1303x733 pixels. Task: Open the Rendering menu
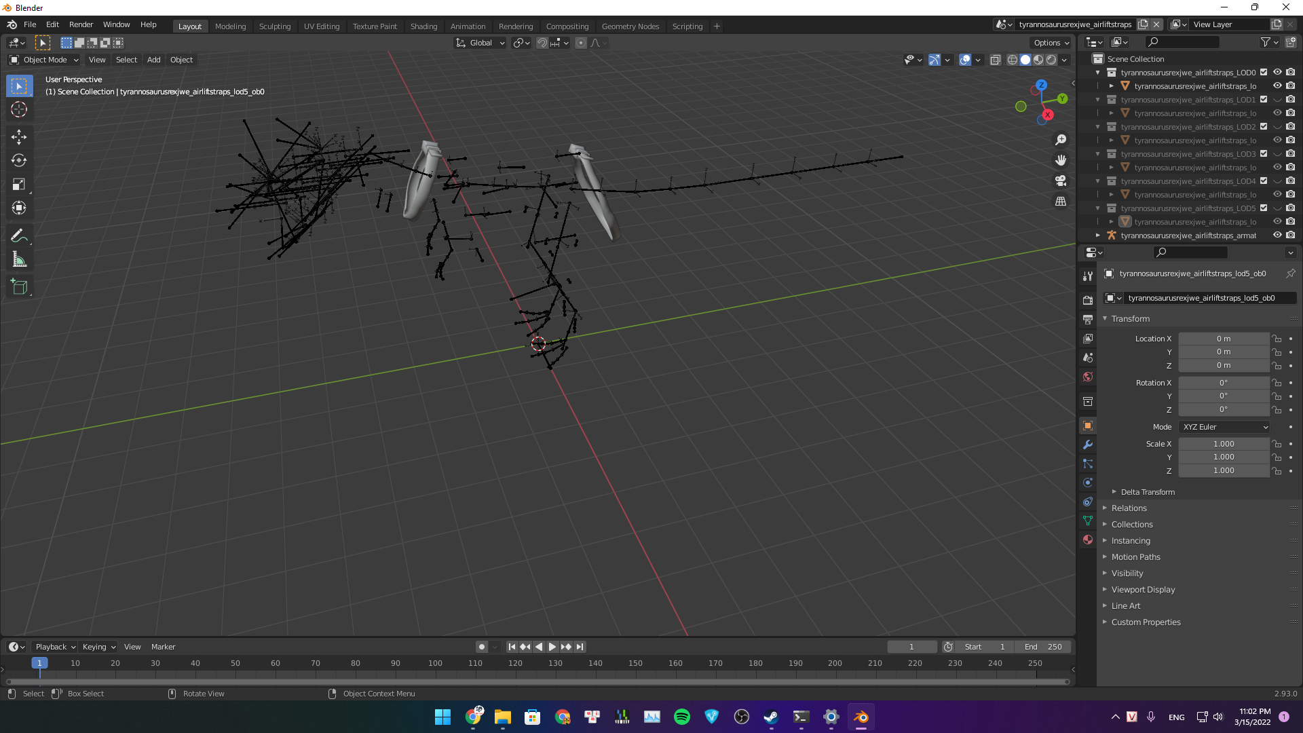516,26
